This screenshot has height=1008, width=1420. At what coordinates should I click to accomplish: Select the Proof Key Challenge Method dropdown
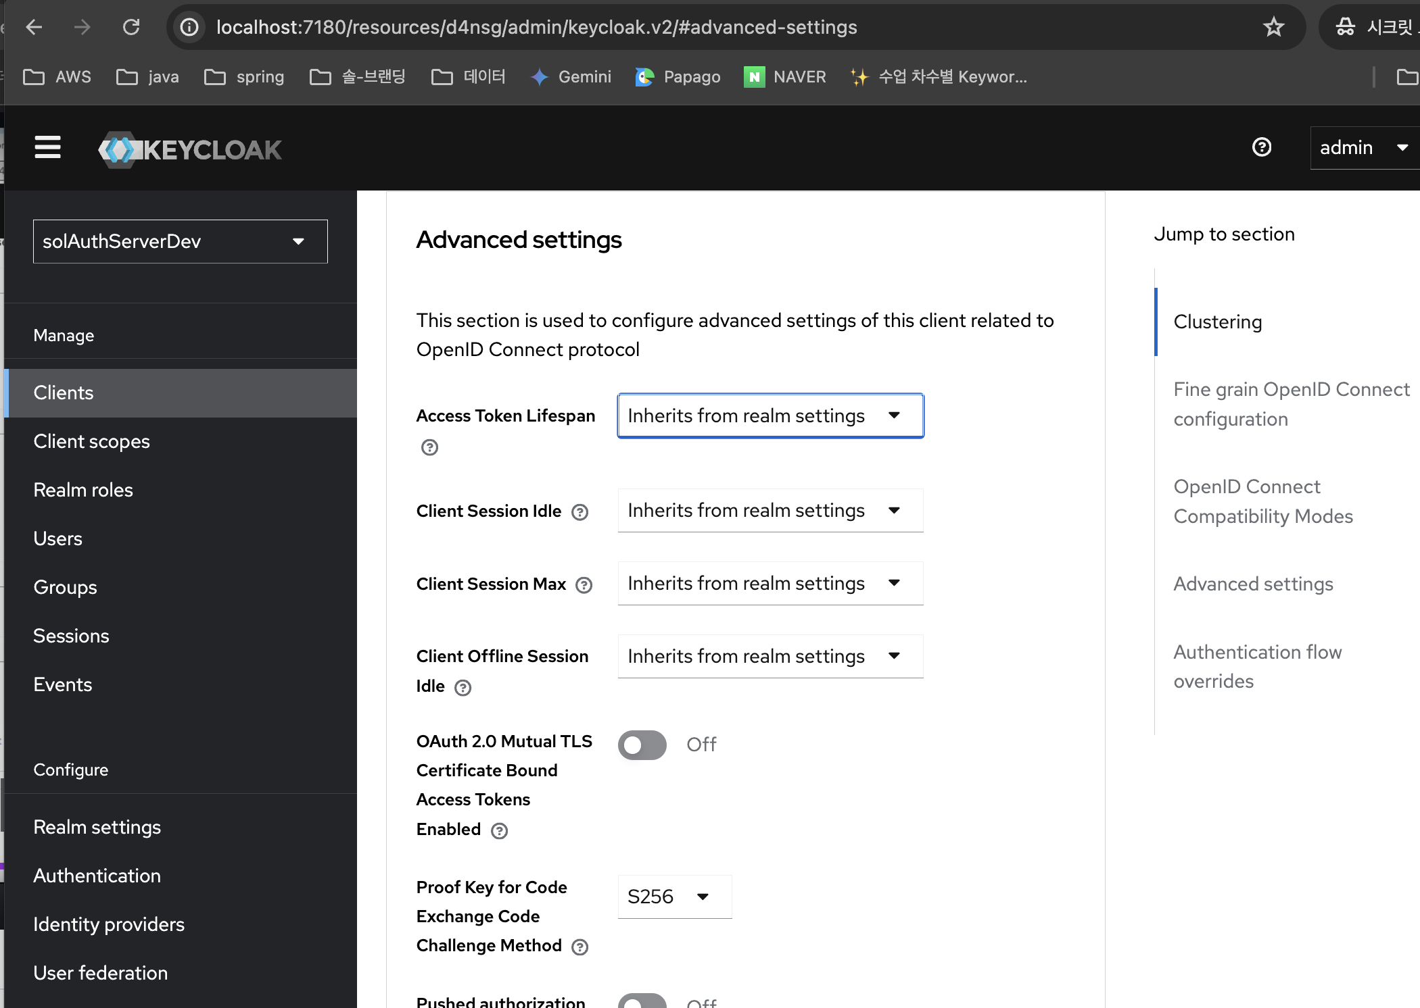[671, 897]
